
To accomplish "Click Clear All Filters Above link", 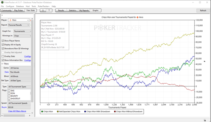I will click(x=17, y=111).
